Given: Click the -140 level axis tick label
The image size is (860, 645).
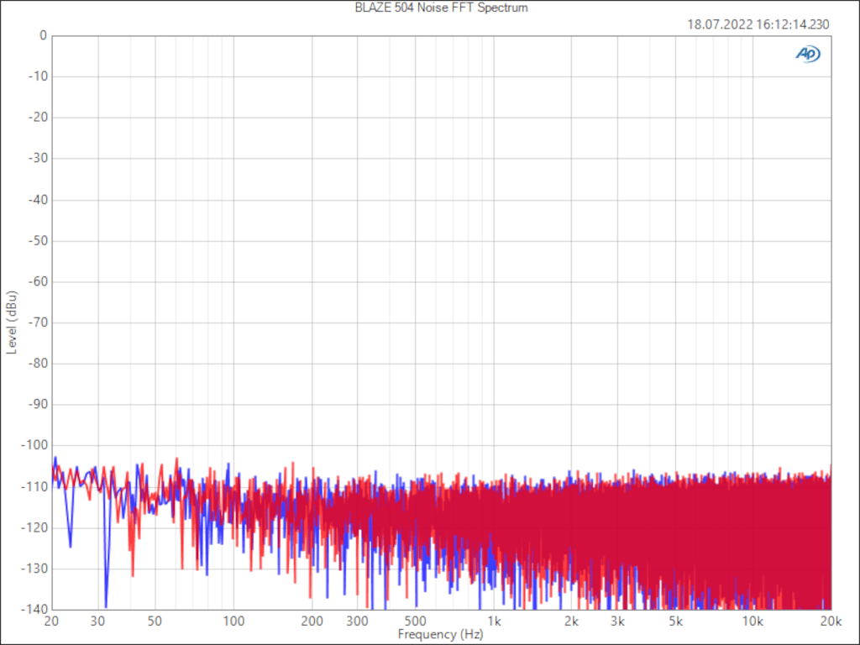Looking at the screenshot, I should pos(34,609).
